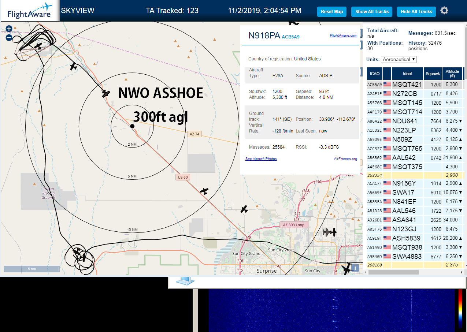Sort table by Ident column header
This screenshot has height=332, width=467.
407,74
